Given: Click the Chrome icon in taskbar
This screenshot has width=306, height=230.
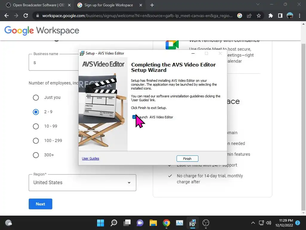Looking at the screenshot, I should pos(166,223).
